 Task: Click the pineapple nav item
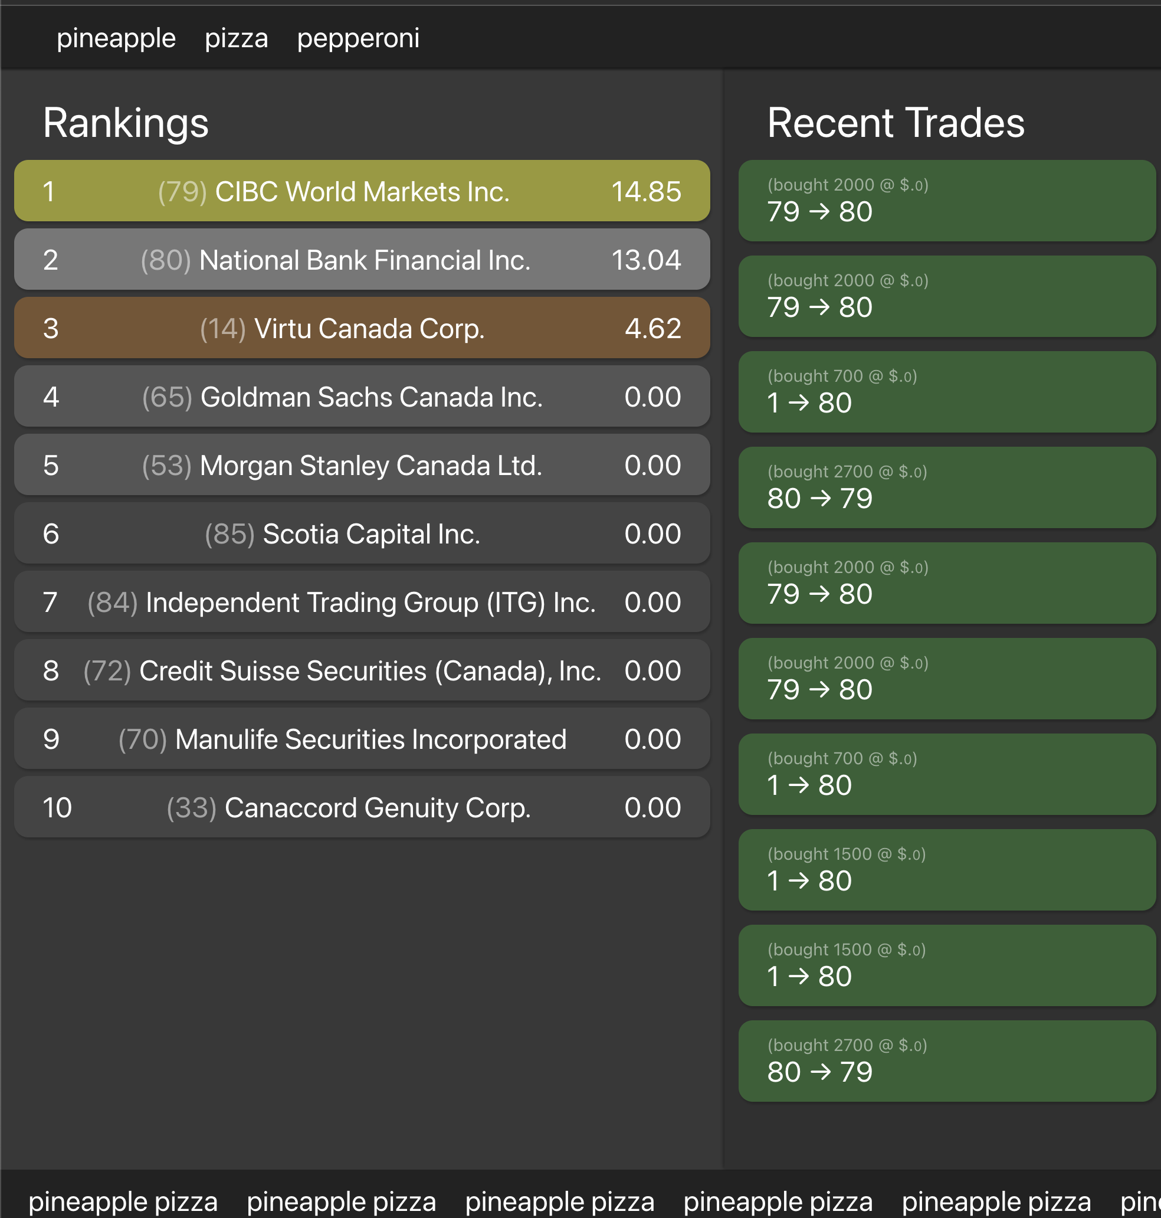[116, 38]
